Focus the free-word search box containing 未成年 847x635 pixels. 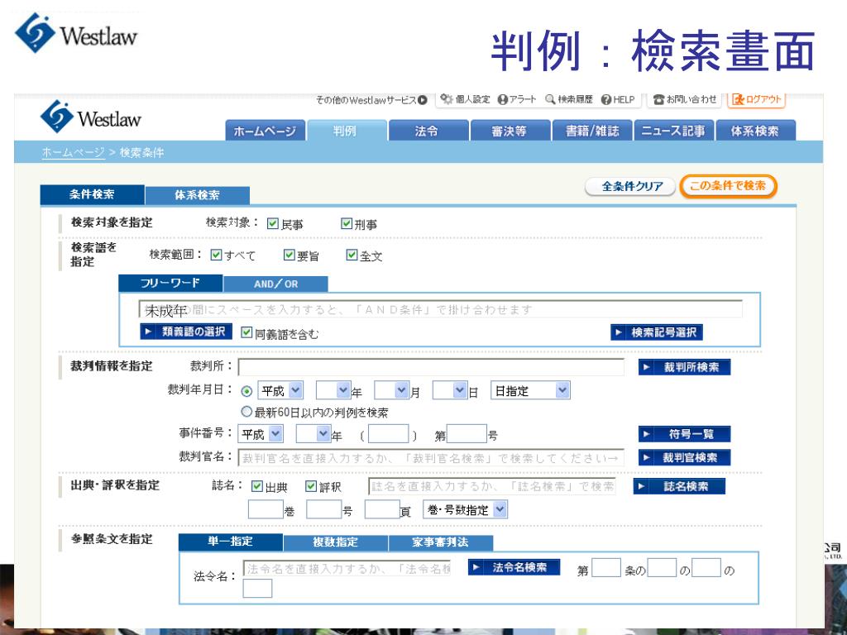tap(441, 309)
